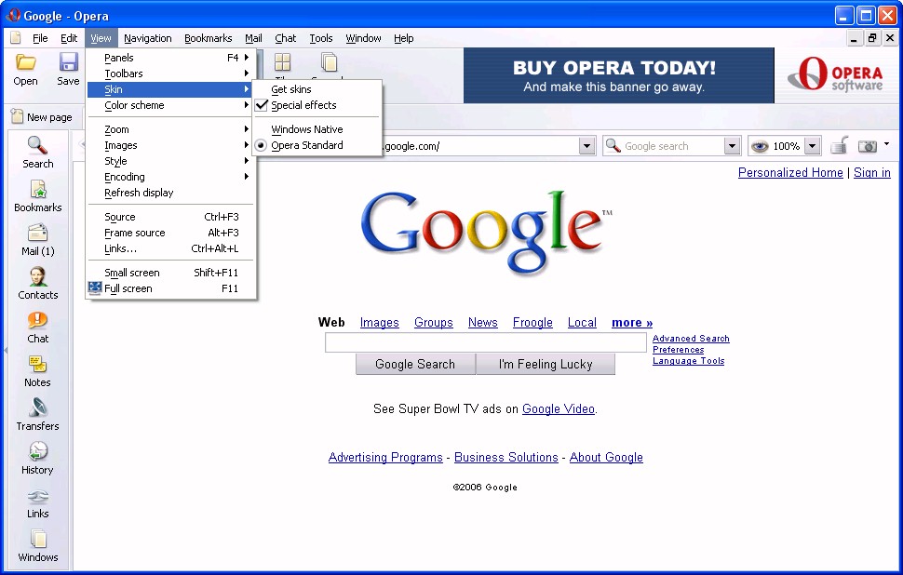
Task: Select Source from the View menu
Action: (169, 217)
